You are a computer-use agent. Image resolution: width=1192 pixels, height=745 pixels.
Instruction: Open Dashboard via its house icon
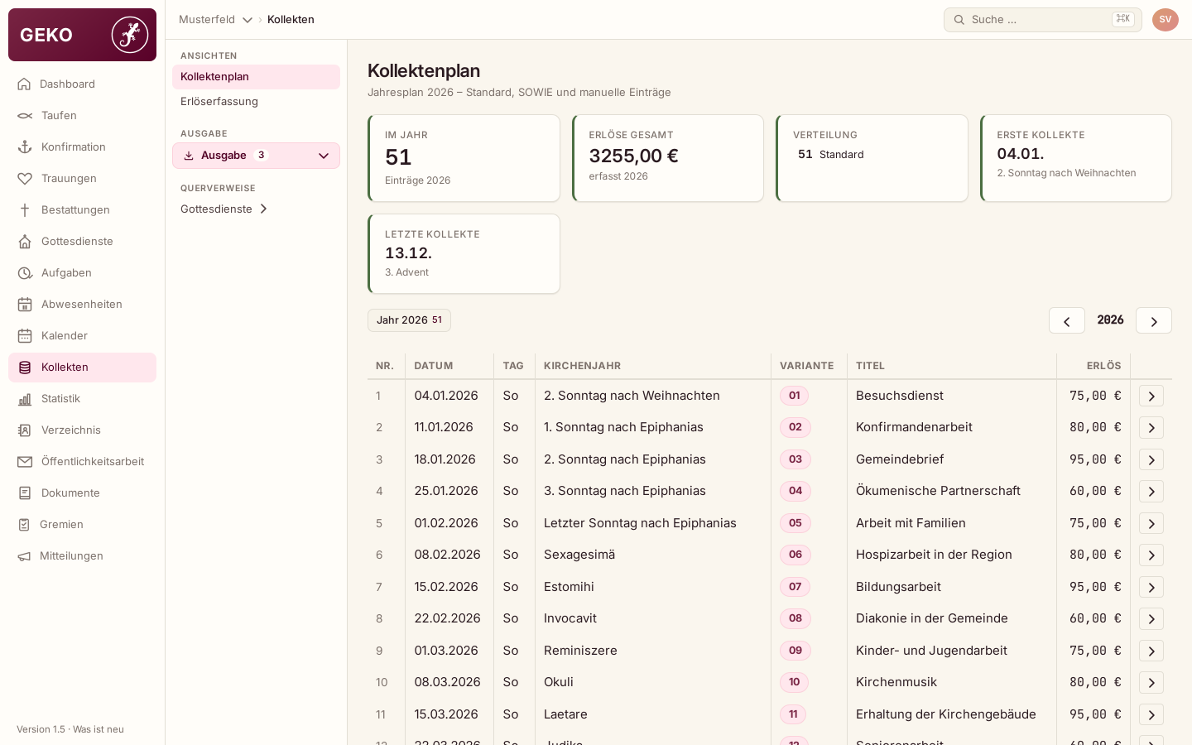(x=25, y=84)
